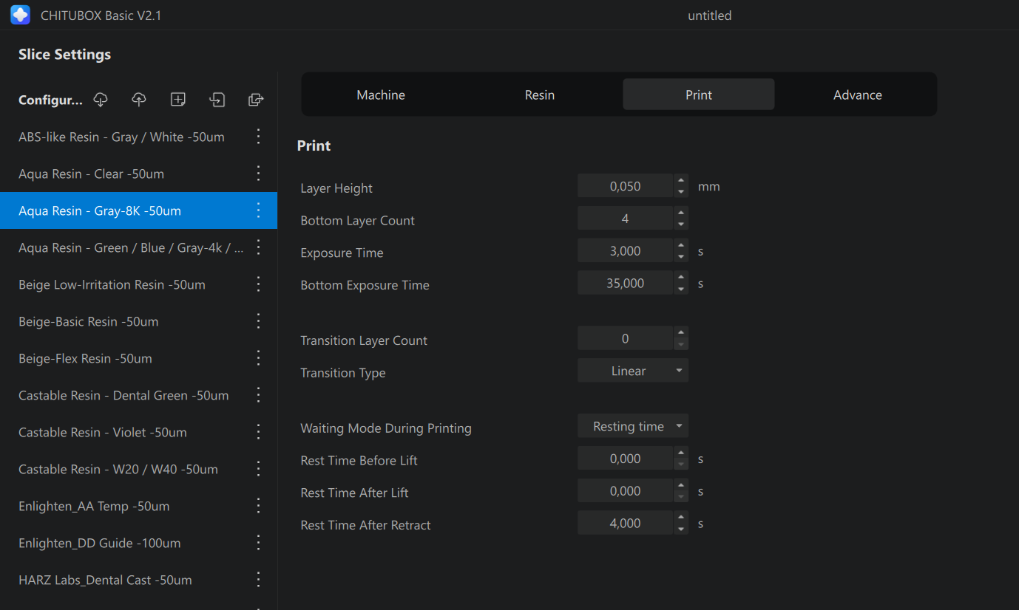Open the Transition Type dropdown
The image size is (1019, 610).
click(633, 371)
